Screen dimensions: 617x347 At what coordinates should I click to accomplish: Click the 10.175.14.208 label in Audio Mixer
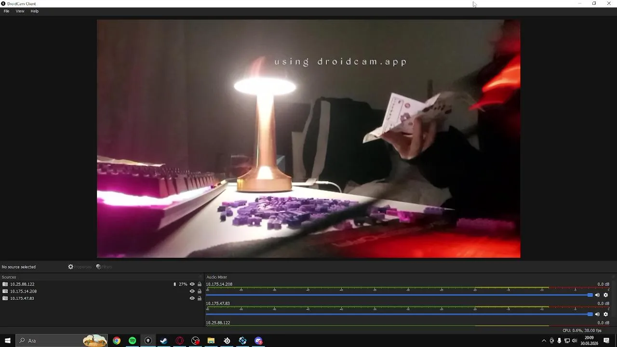pos(219,284)
